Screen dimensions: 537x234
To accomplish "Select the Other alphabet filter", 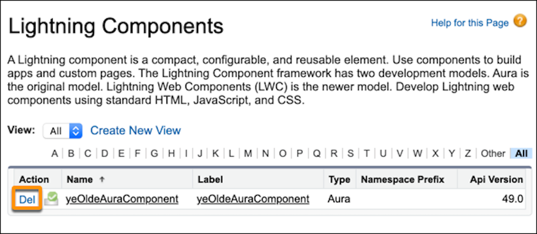I will point(493,153).
